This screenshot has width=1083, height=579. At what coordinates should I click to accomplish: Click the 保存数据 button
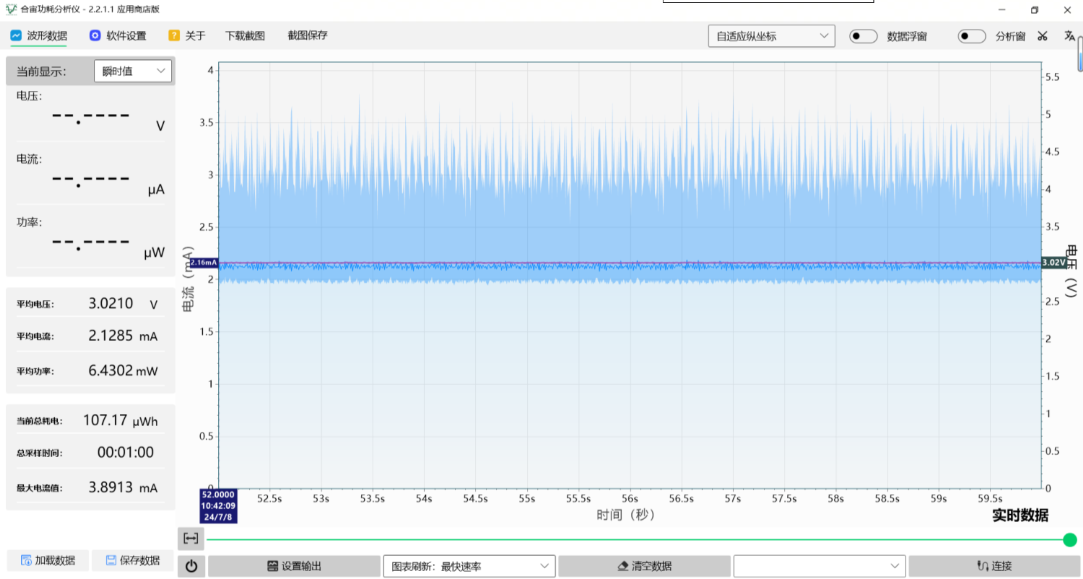[133, 560]
